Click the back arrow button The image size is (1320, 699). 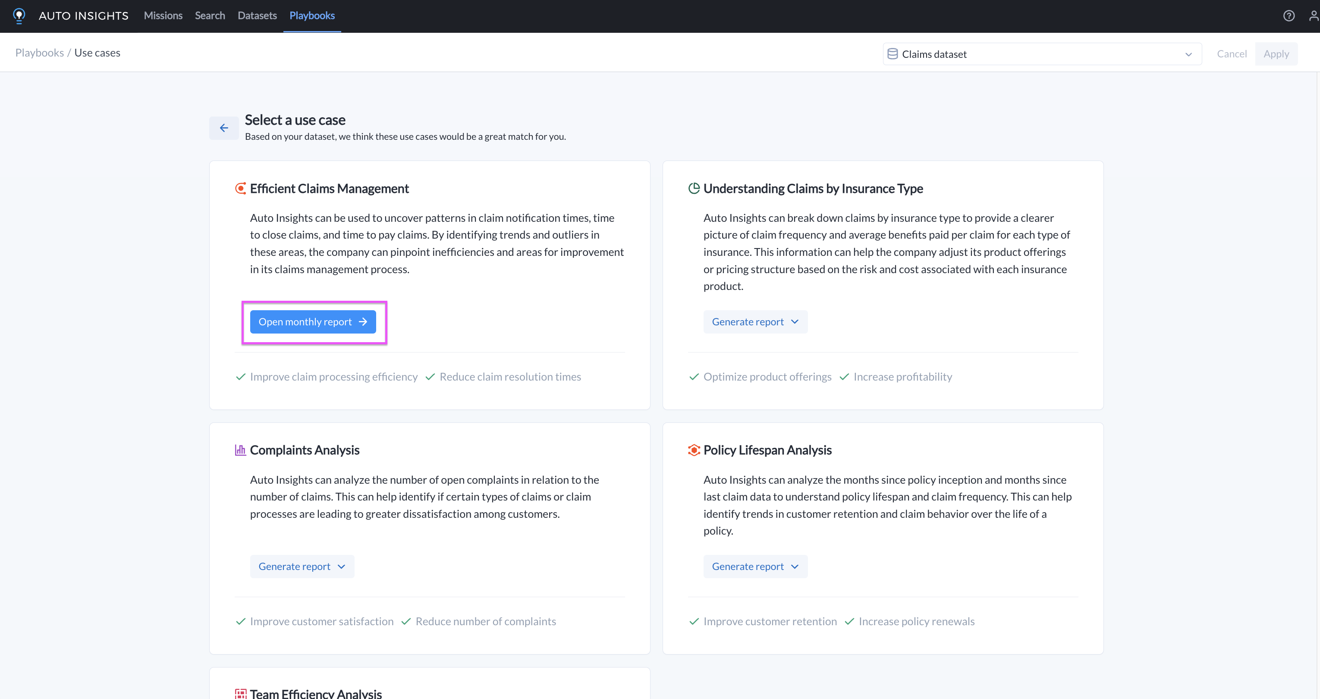224,128
